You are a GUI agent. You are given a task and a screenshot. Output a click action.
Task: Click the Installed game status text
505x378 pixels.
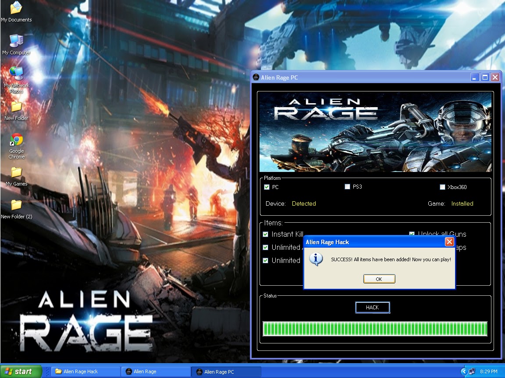(x=462, y=203)
